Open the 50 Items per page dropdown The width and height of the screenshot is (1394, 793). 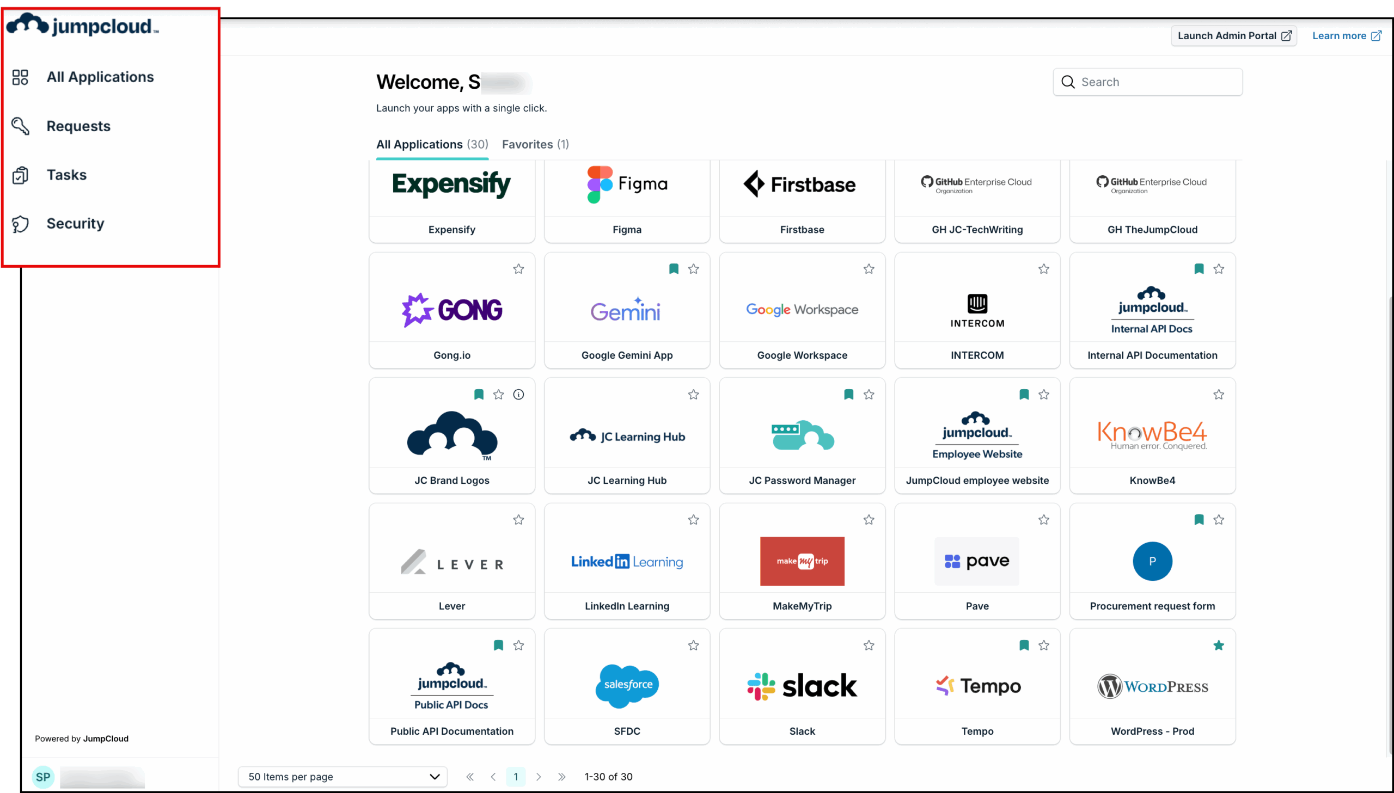pyautogui.click(x=342, y=777)
